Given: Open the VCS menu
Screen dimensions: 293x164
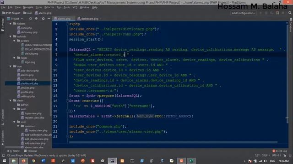Looking at the screenshot, I should click(75, 7).
